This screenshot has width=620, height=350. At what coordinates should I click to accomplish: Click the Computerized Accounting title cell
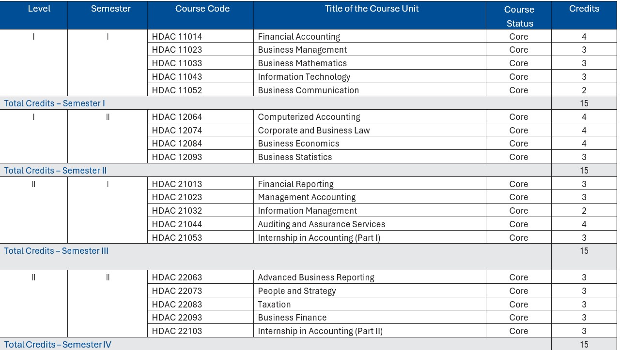coord(309,117)
